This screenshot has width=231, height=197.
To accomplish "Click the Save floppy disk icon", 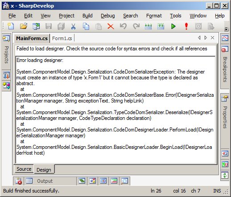I will (49, 26).
